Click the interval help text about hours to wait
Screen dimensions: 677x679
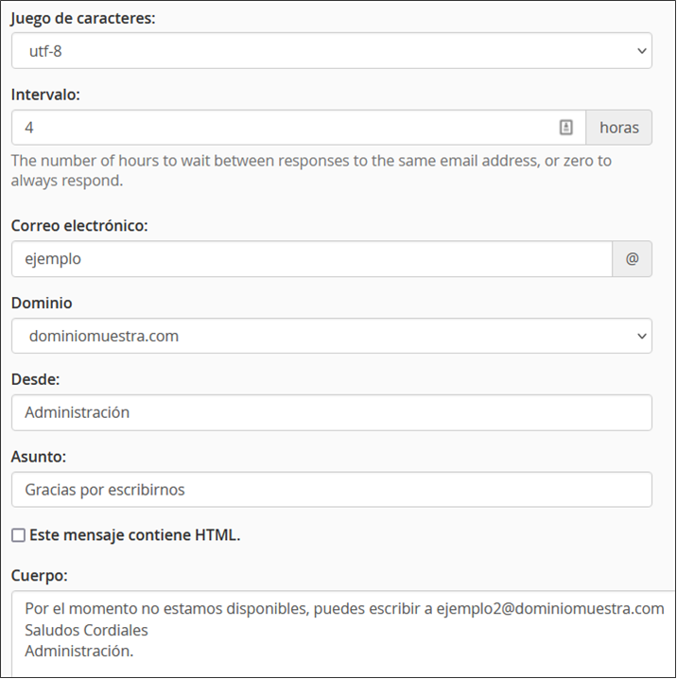(x=311, y=170)
